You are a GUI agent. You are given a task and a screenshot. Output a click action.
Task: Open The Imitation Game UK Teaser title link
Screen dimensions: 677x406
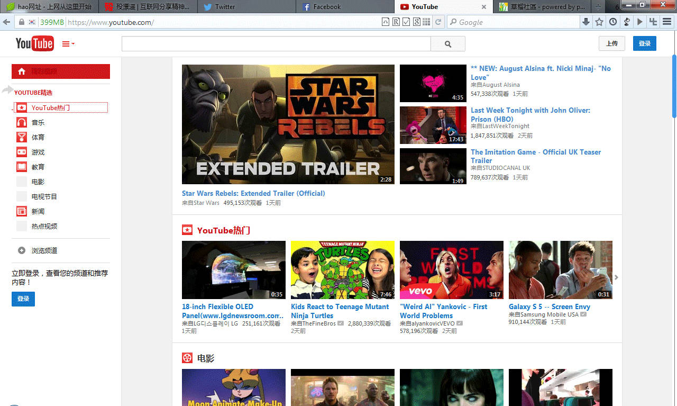point(536,156)
